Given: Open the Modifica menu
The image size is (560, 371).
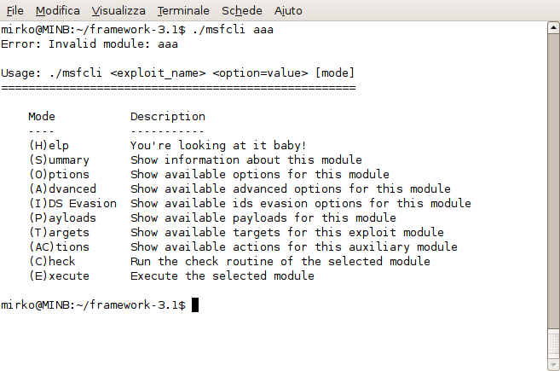Looking at the screenshot, I should 57,11.
